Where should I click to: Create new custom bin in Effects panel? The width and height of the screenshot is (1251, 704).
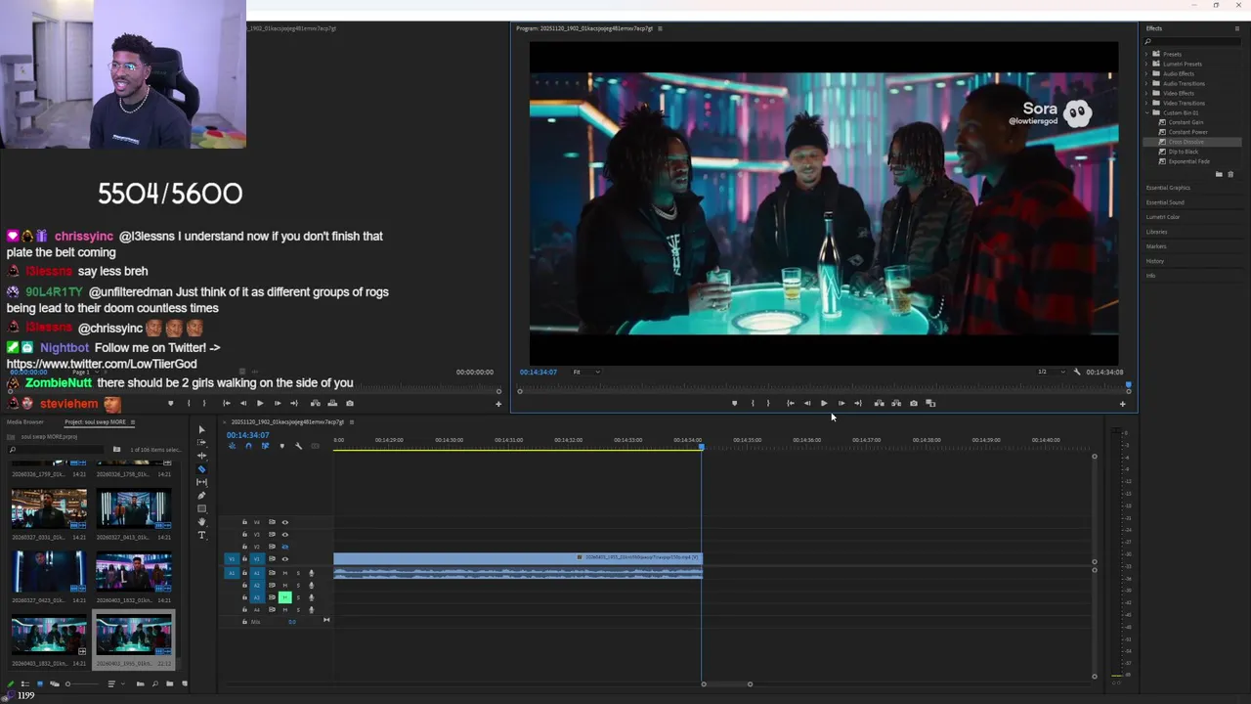point(1219,174)
